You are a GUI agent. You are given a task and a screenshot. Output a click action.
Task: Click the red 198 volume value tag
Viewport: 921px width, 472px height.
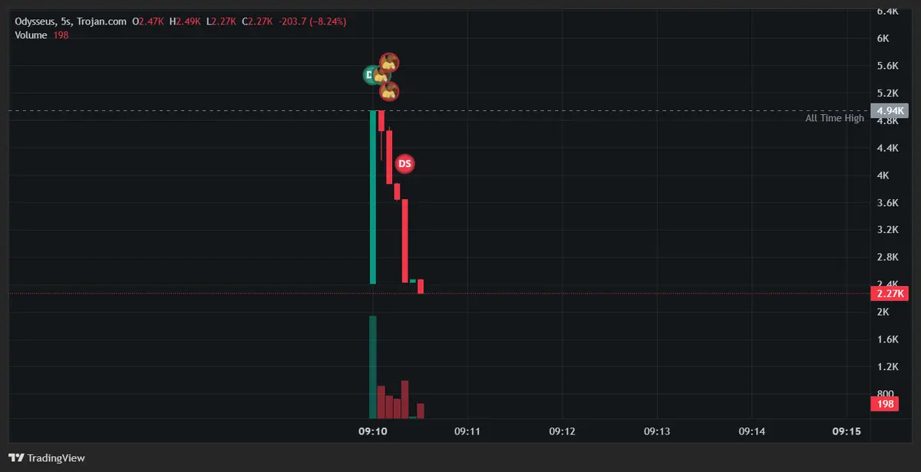coord(884,404)
